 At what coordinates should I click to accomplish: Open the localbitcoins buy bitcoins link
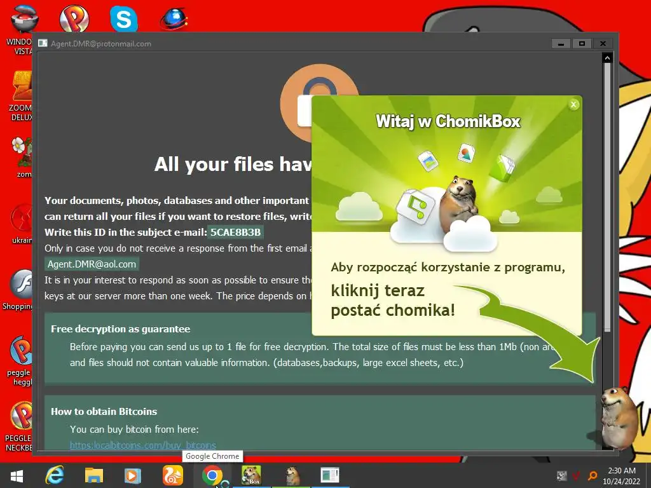point(143,445)
